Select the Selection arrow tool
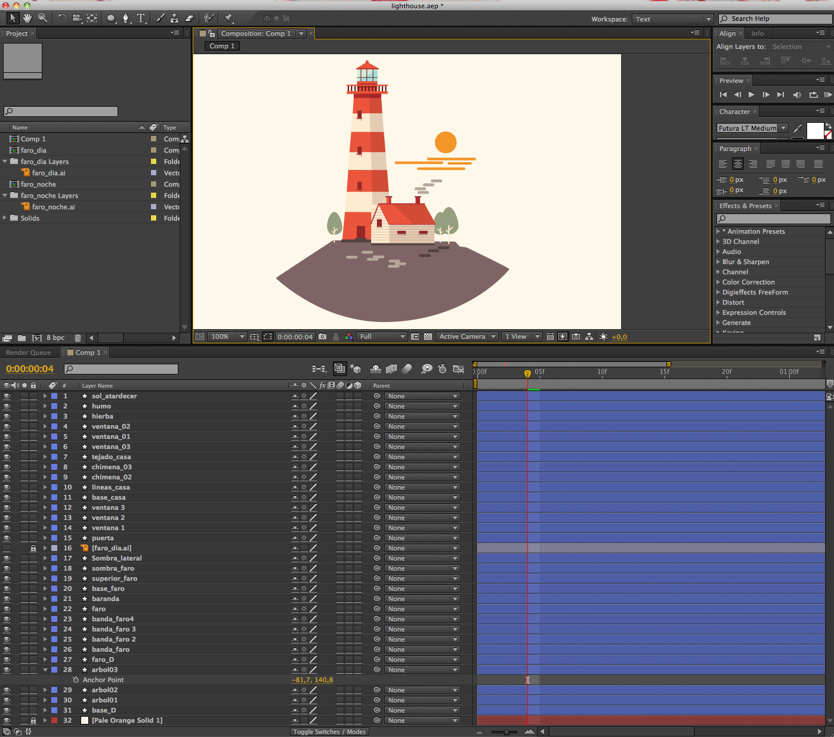834x737 pixels. [x=13, y=18]
